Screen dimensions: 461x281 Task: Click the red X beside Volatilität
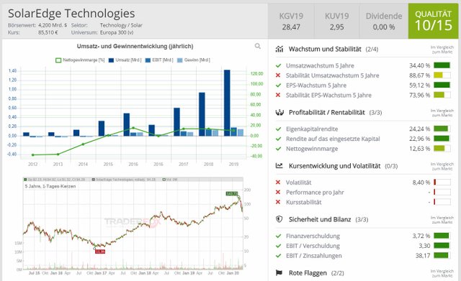click(278, 183)
